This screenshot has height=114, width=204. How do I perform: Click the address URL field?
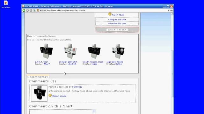[x=107, y=10]
